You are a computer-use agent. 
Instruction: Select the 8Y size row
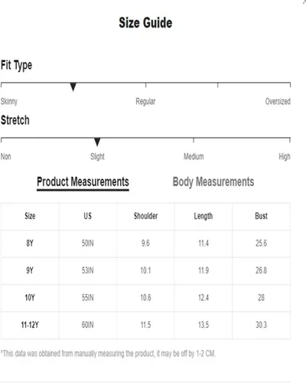(145, 244)
